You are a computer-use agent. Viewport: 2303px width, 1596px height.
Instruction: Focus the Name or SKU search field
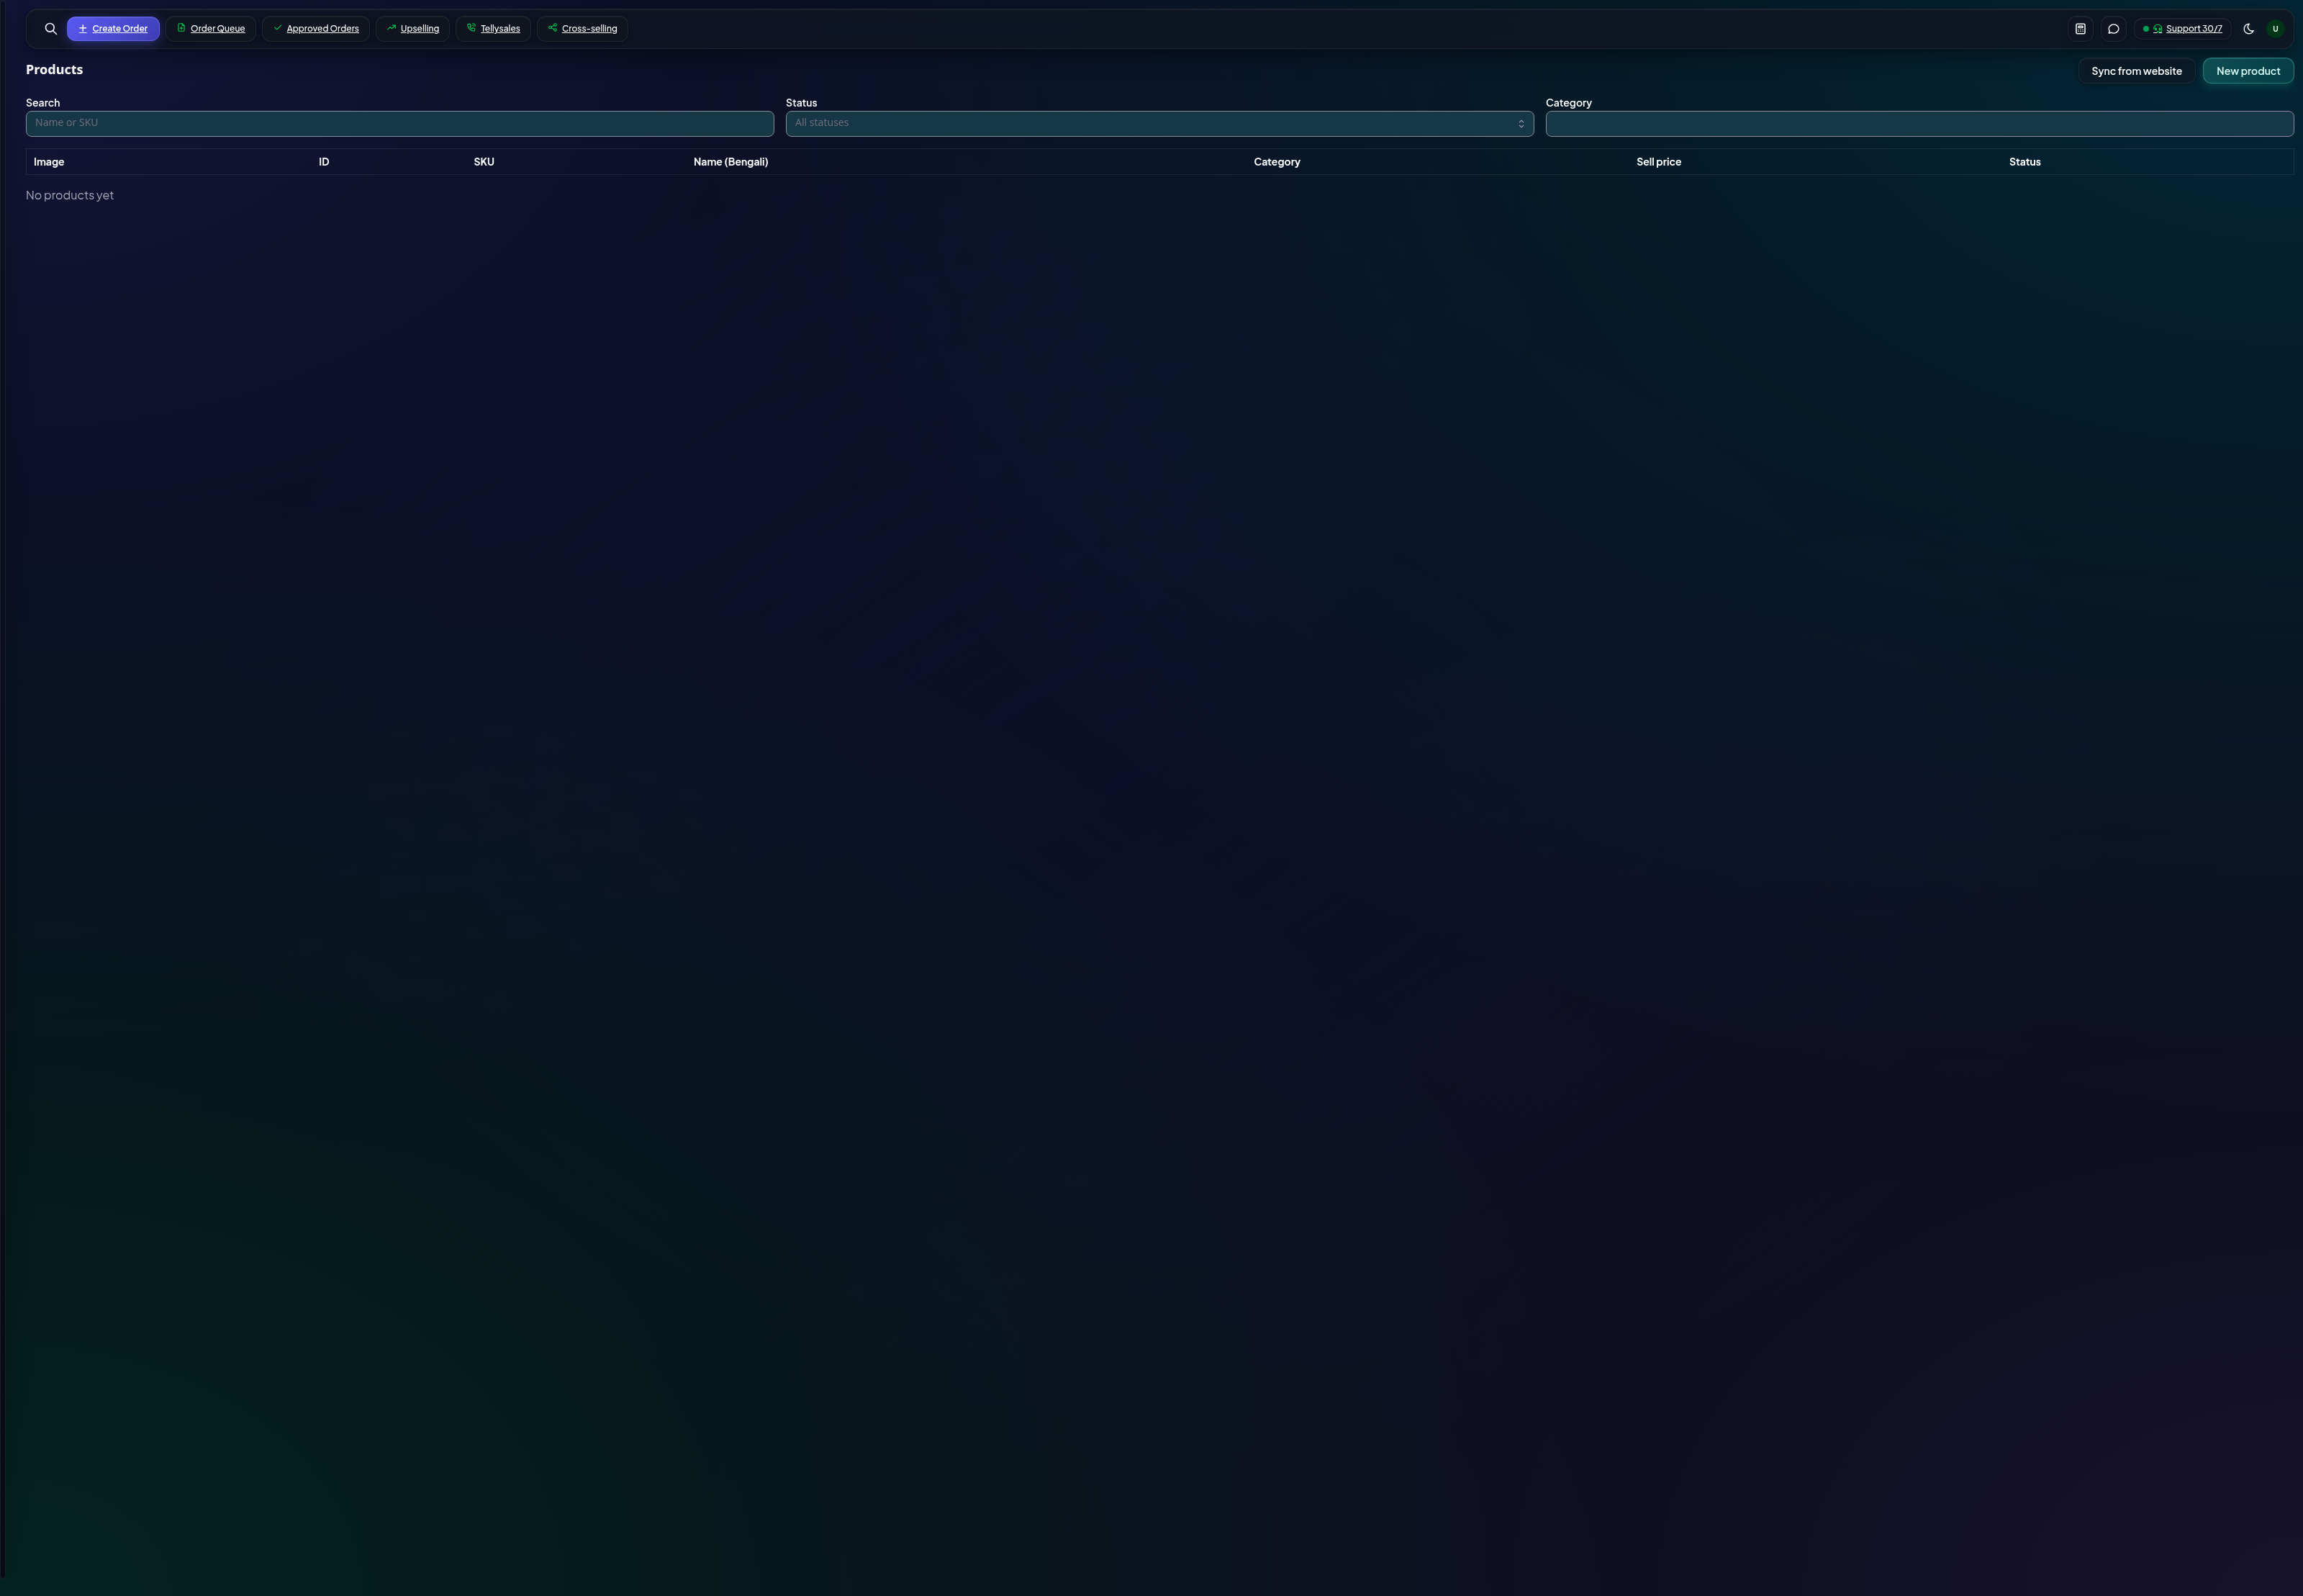(x=400, y=124)
